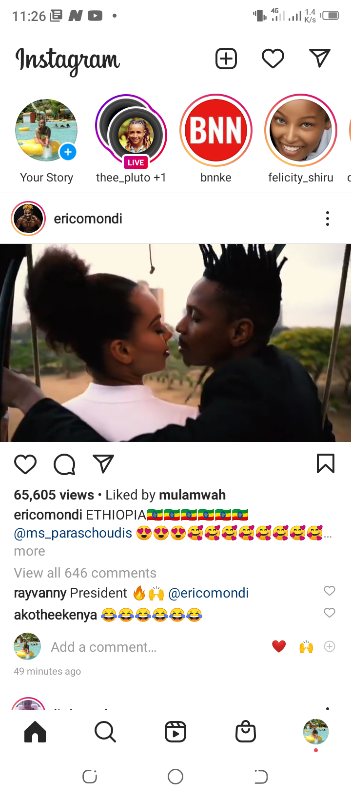351x800 pixels.
Task: Go to the Home feed tab
Action: tap(35, 732)
